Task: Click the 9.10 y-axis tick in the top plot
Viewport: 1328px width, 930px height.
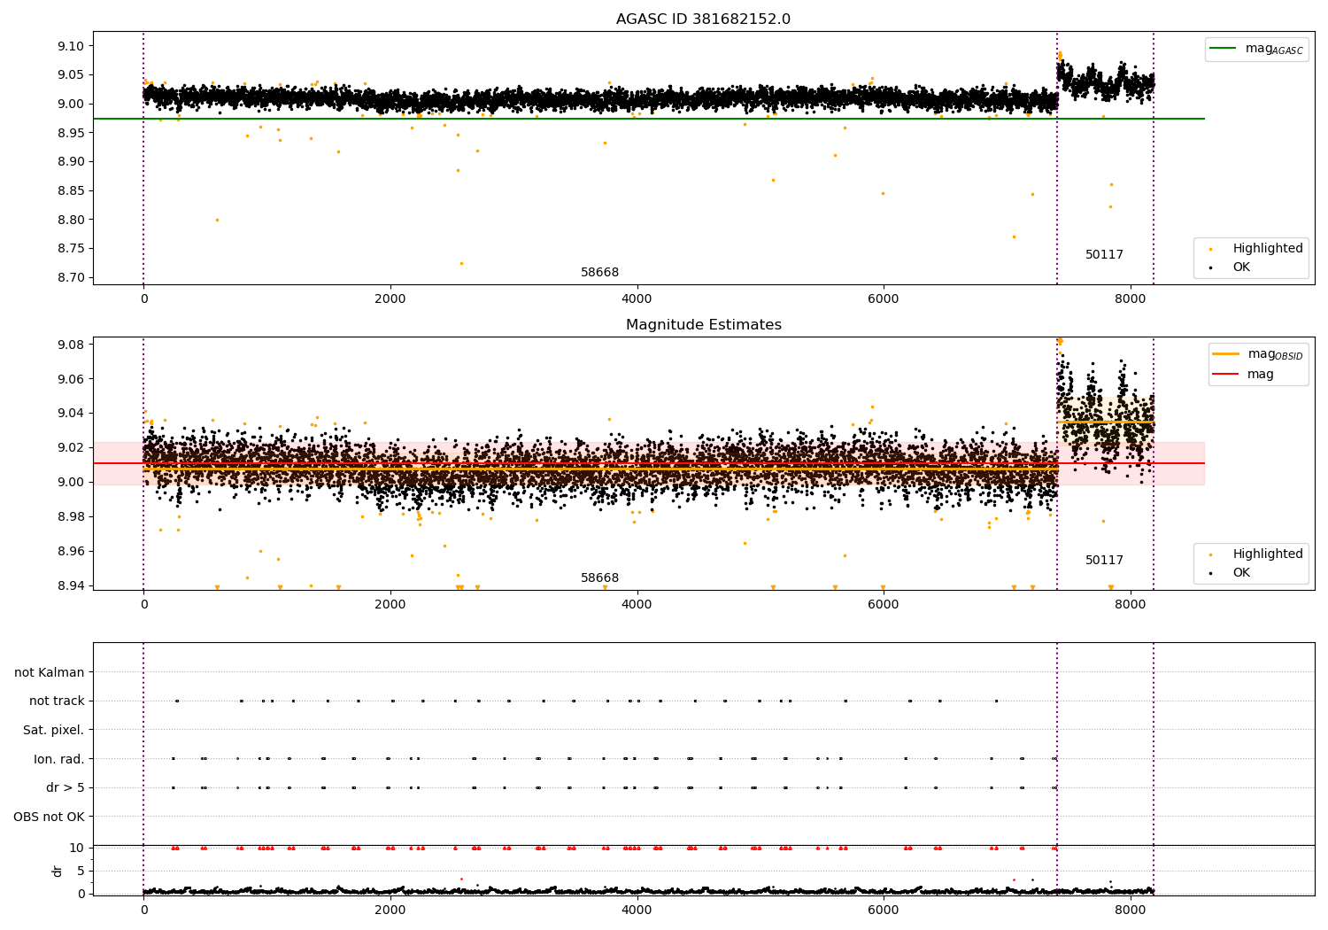Action: [70, 46]
